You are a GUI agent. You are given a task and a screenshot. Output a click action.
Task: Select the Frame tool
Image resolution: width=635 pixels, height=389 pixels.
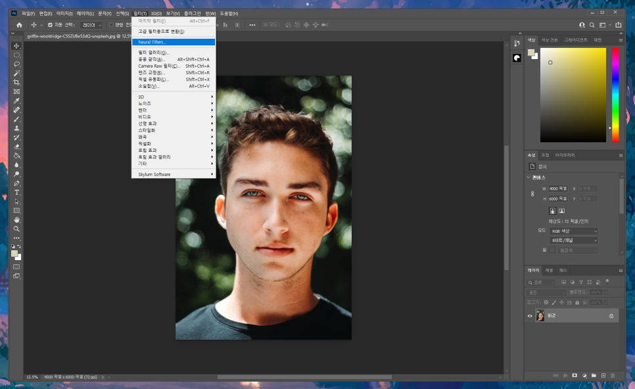[16, 91]
